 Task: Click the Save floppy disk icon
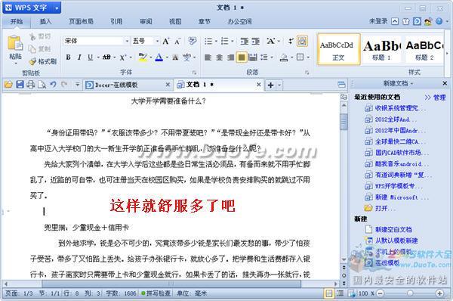pyautogui.click(x=20, y=85)
